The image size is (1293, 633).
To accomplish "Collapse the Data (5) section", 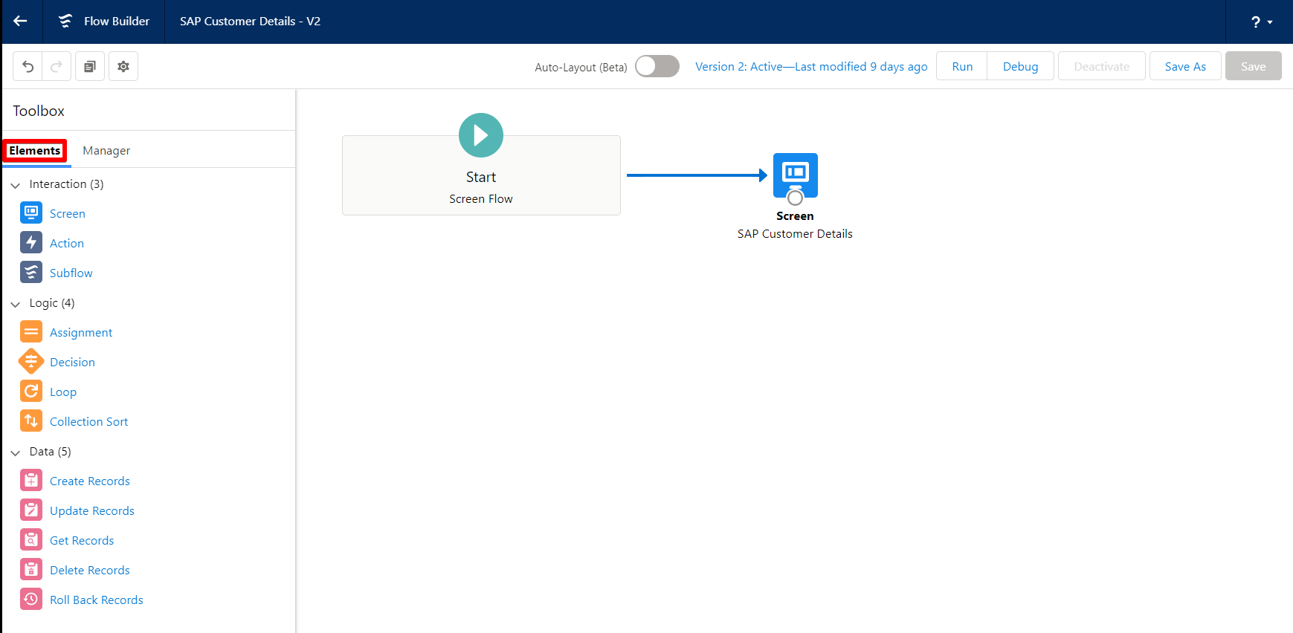I will (16, 452).
